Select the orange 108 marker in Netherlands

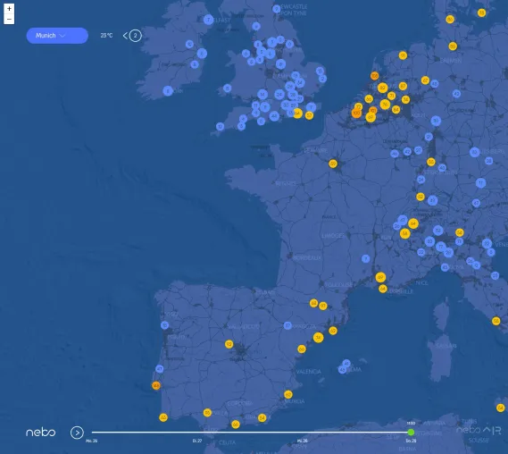coord(374,76)
